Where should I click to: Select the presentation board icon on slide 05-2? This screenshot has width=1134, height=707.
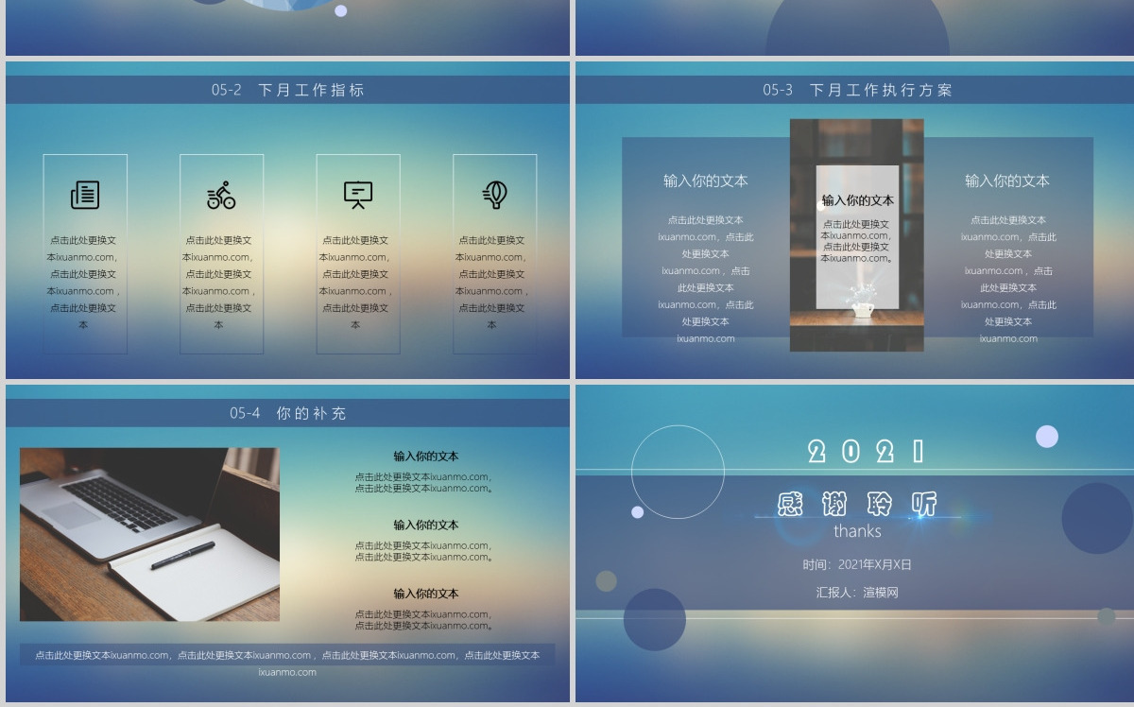(358, 195)
